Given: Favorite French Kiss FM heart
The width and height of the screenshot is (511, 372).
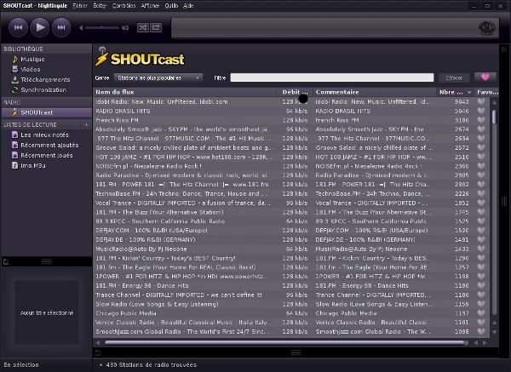Looking at the screenshot, I should pos(481,120).
